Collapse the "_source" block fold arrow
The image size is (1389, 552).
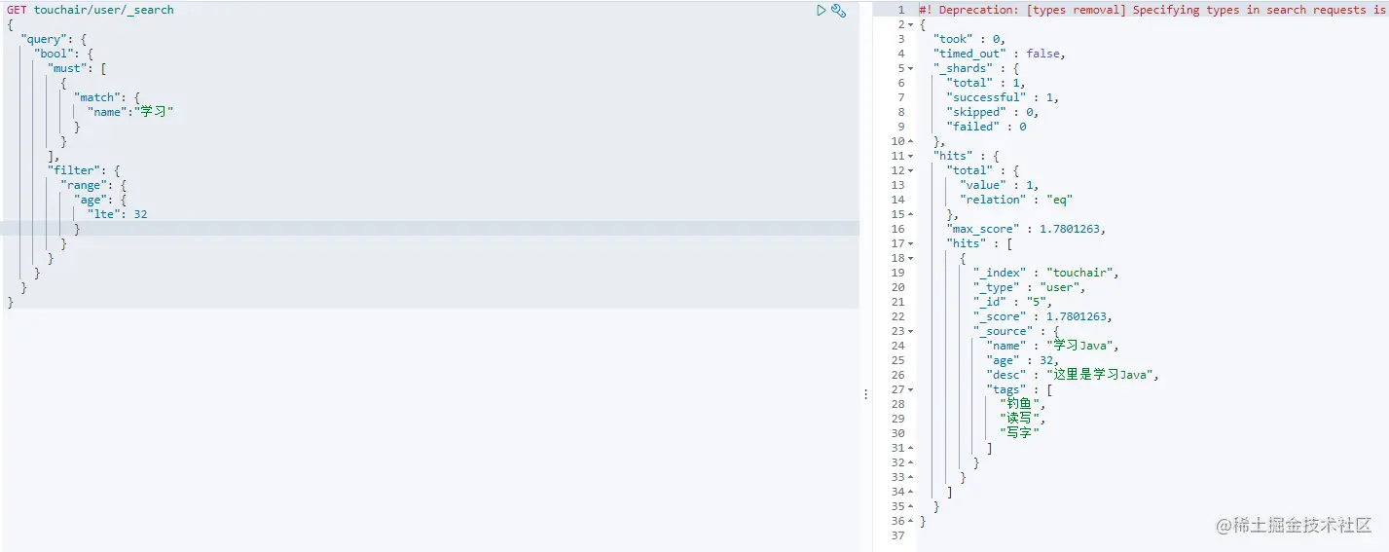911,331
